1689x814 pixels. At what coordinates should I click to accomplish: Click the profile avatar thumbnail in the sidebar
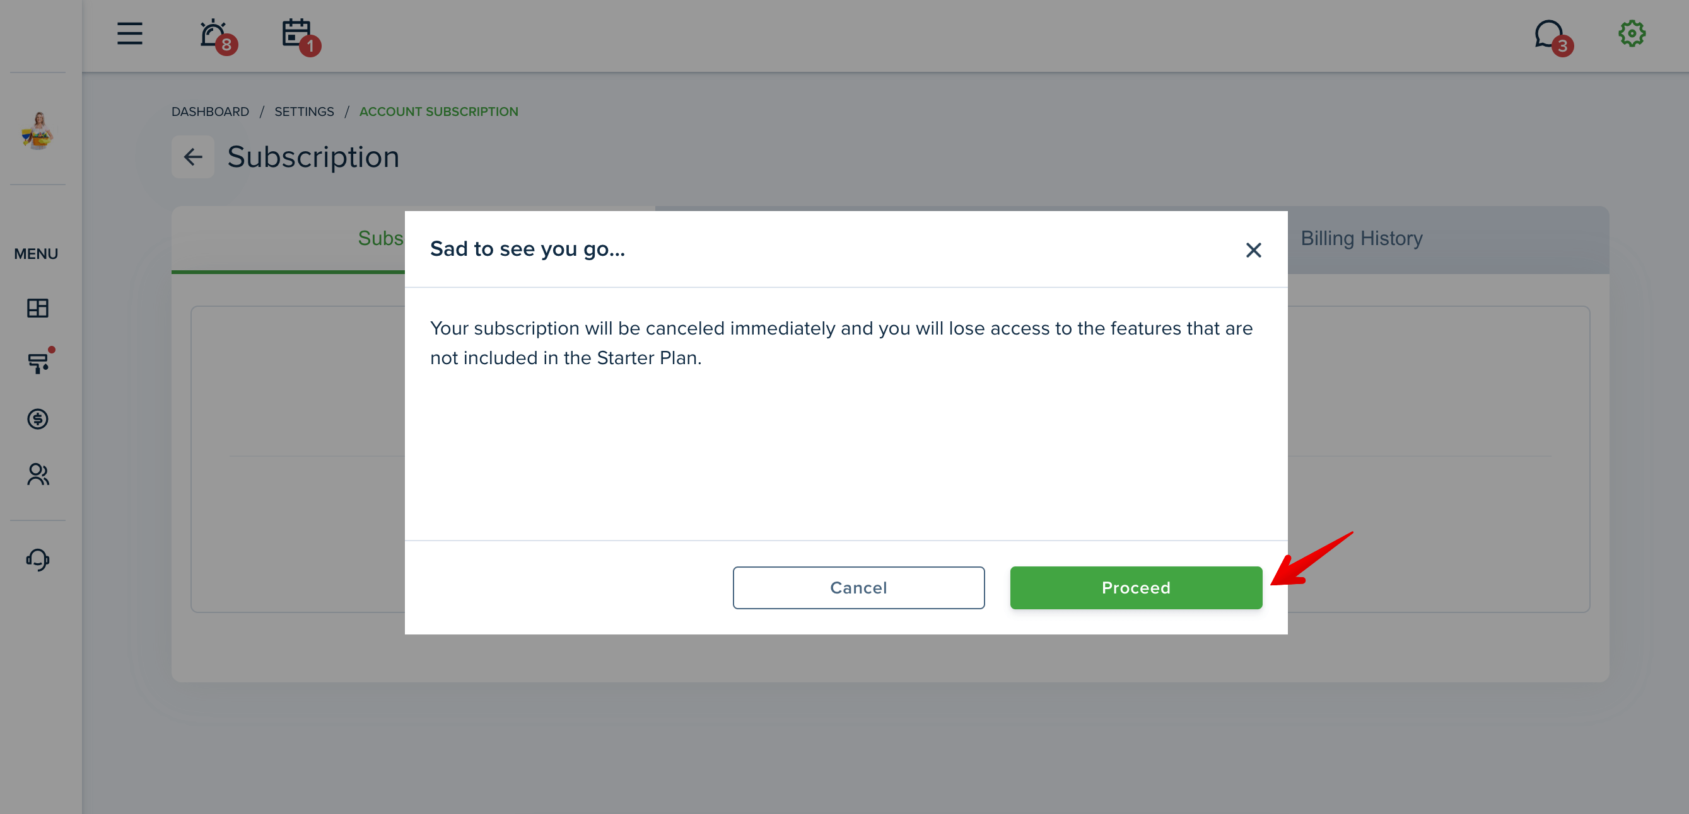coord(38,130)
